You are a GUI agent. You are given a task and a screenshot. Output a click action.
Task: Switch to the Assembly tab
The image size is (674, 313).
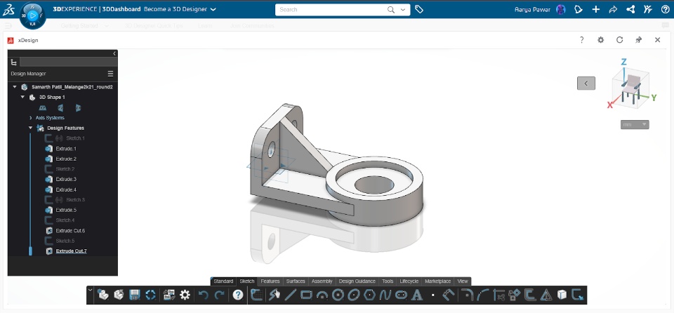pyautogui.click(x=322, y=281)
